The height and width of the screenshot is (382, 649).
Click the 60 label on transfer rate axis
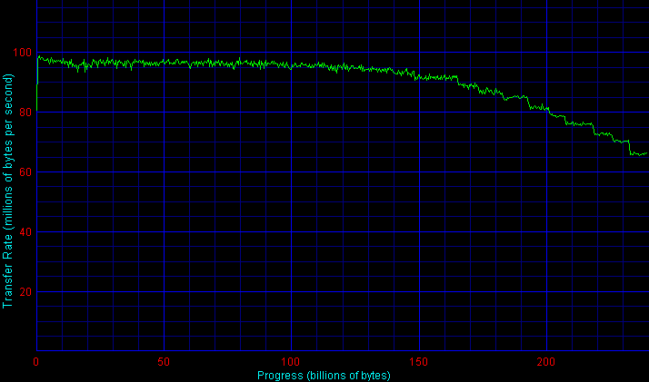click(25, 172)
